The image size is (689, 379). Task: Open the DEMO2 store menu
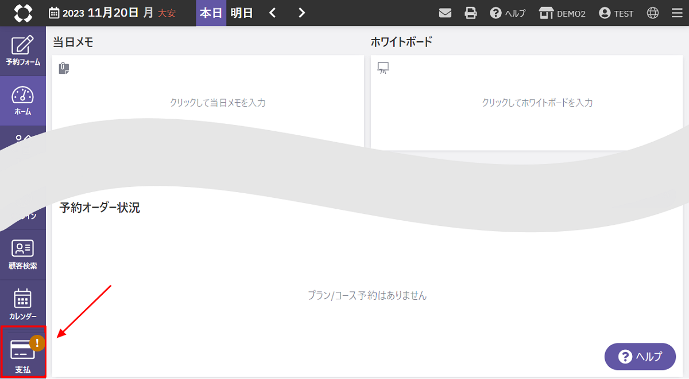(562, 13)
